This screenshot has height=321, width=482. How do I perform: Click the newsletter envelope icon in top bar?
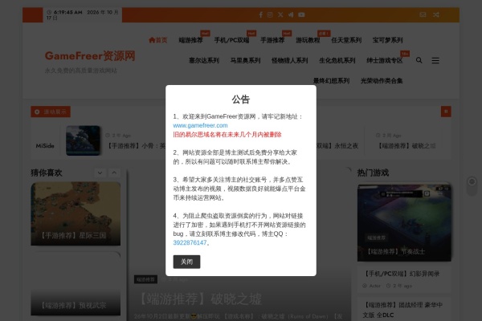point(423,14)
